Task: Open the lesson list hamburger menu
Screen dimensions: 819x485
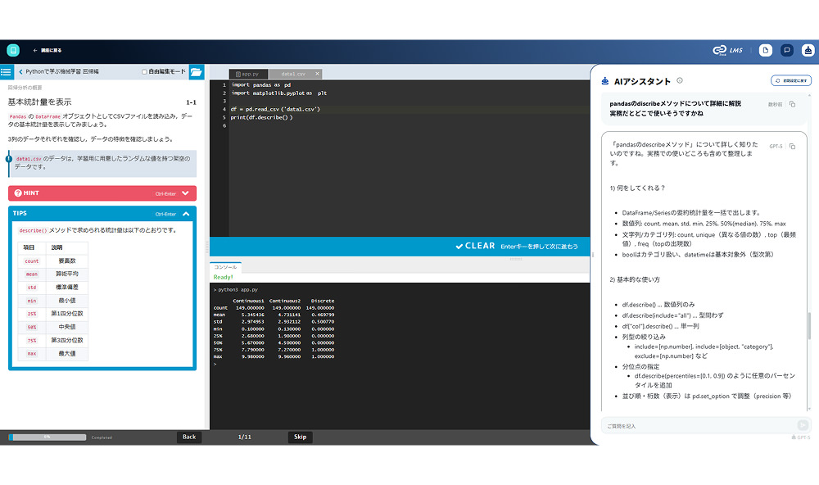Action: [x=6, y=72]
